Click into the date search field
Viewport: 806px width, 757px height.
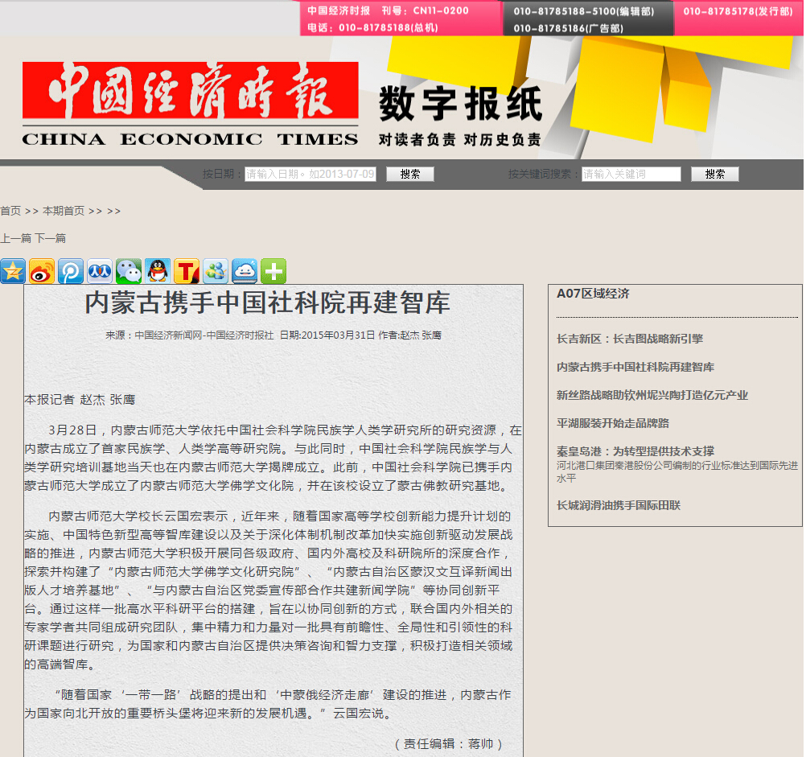pos(310,175)
